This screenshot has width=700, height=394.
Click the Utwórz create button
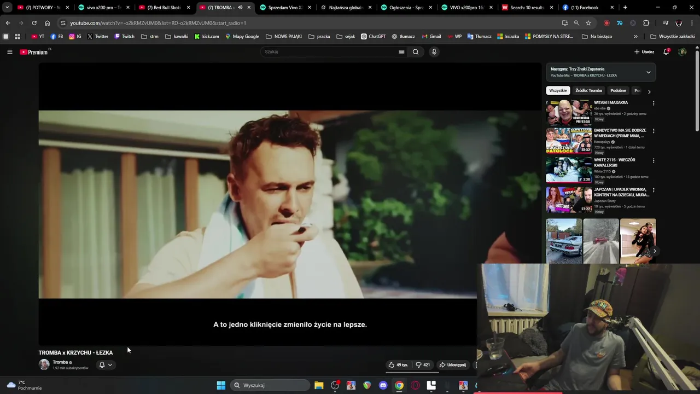coord(644,52)
